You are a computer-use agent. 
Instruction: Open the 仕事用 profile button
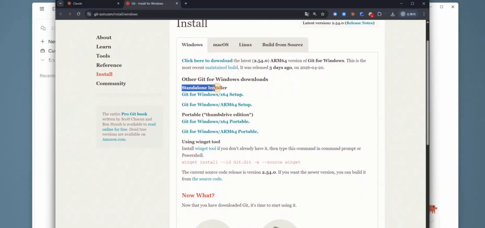(x=408, y=14)
